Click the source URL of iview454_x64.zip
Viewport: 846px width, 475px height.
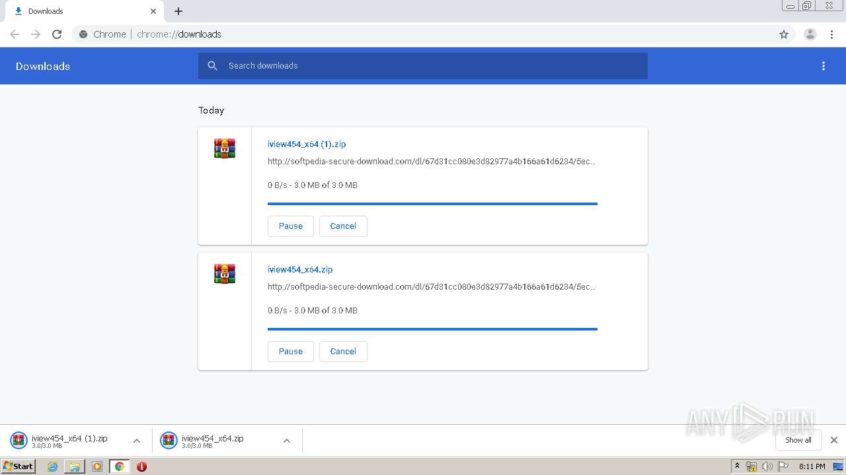click(x=432, y=286)
